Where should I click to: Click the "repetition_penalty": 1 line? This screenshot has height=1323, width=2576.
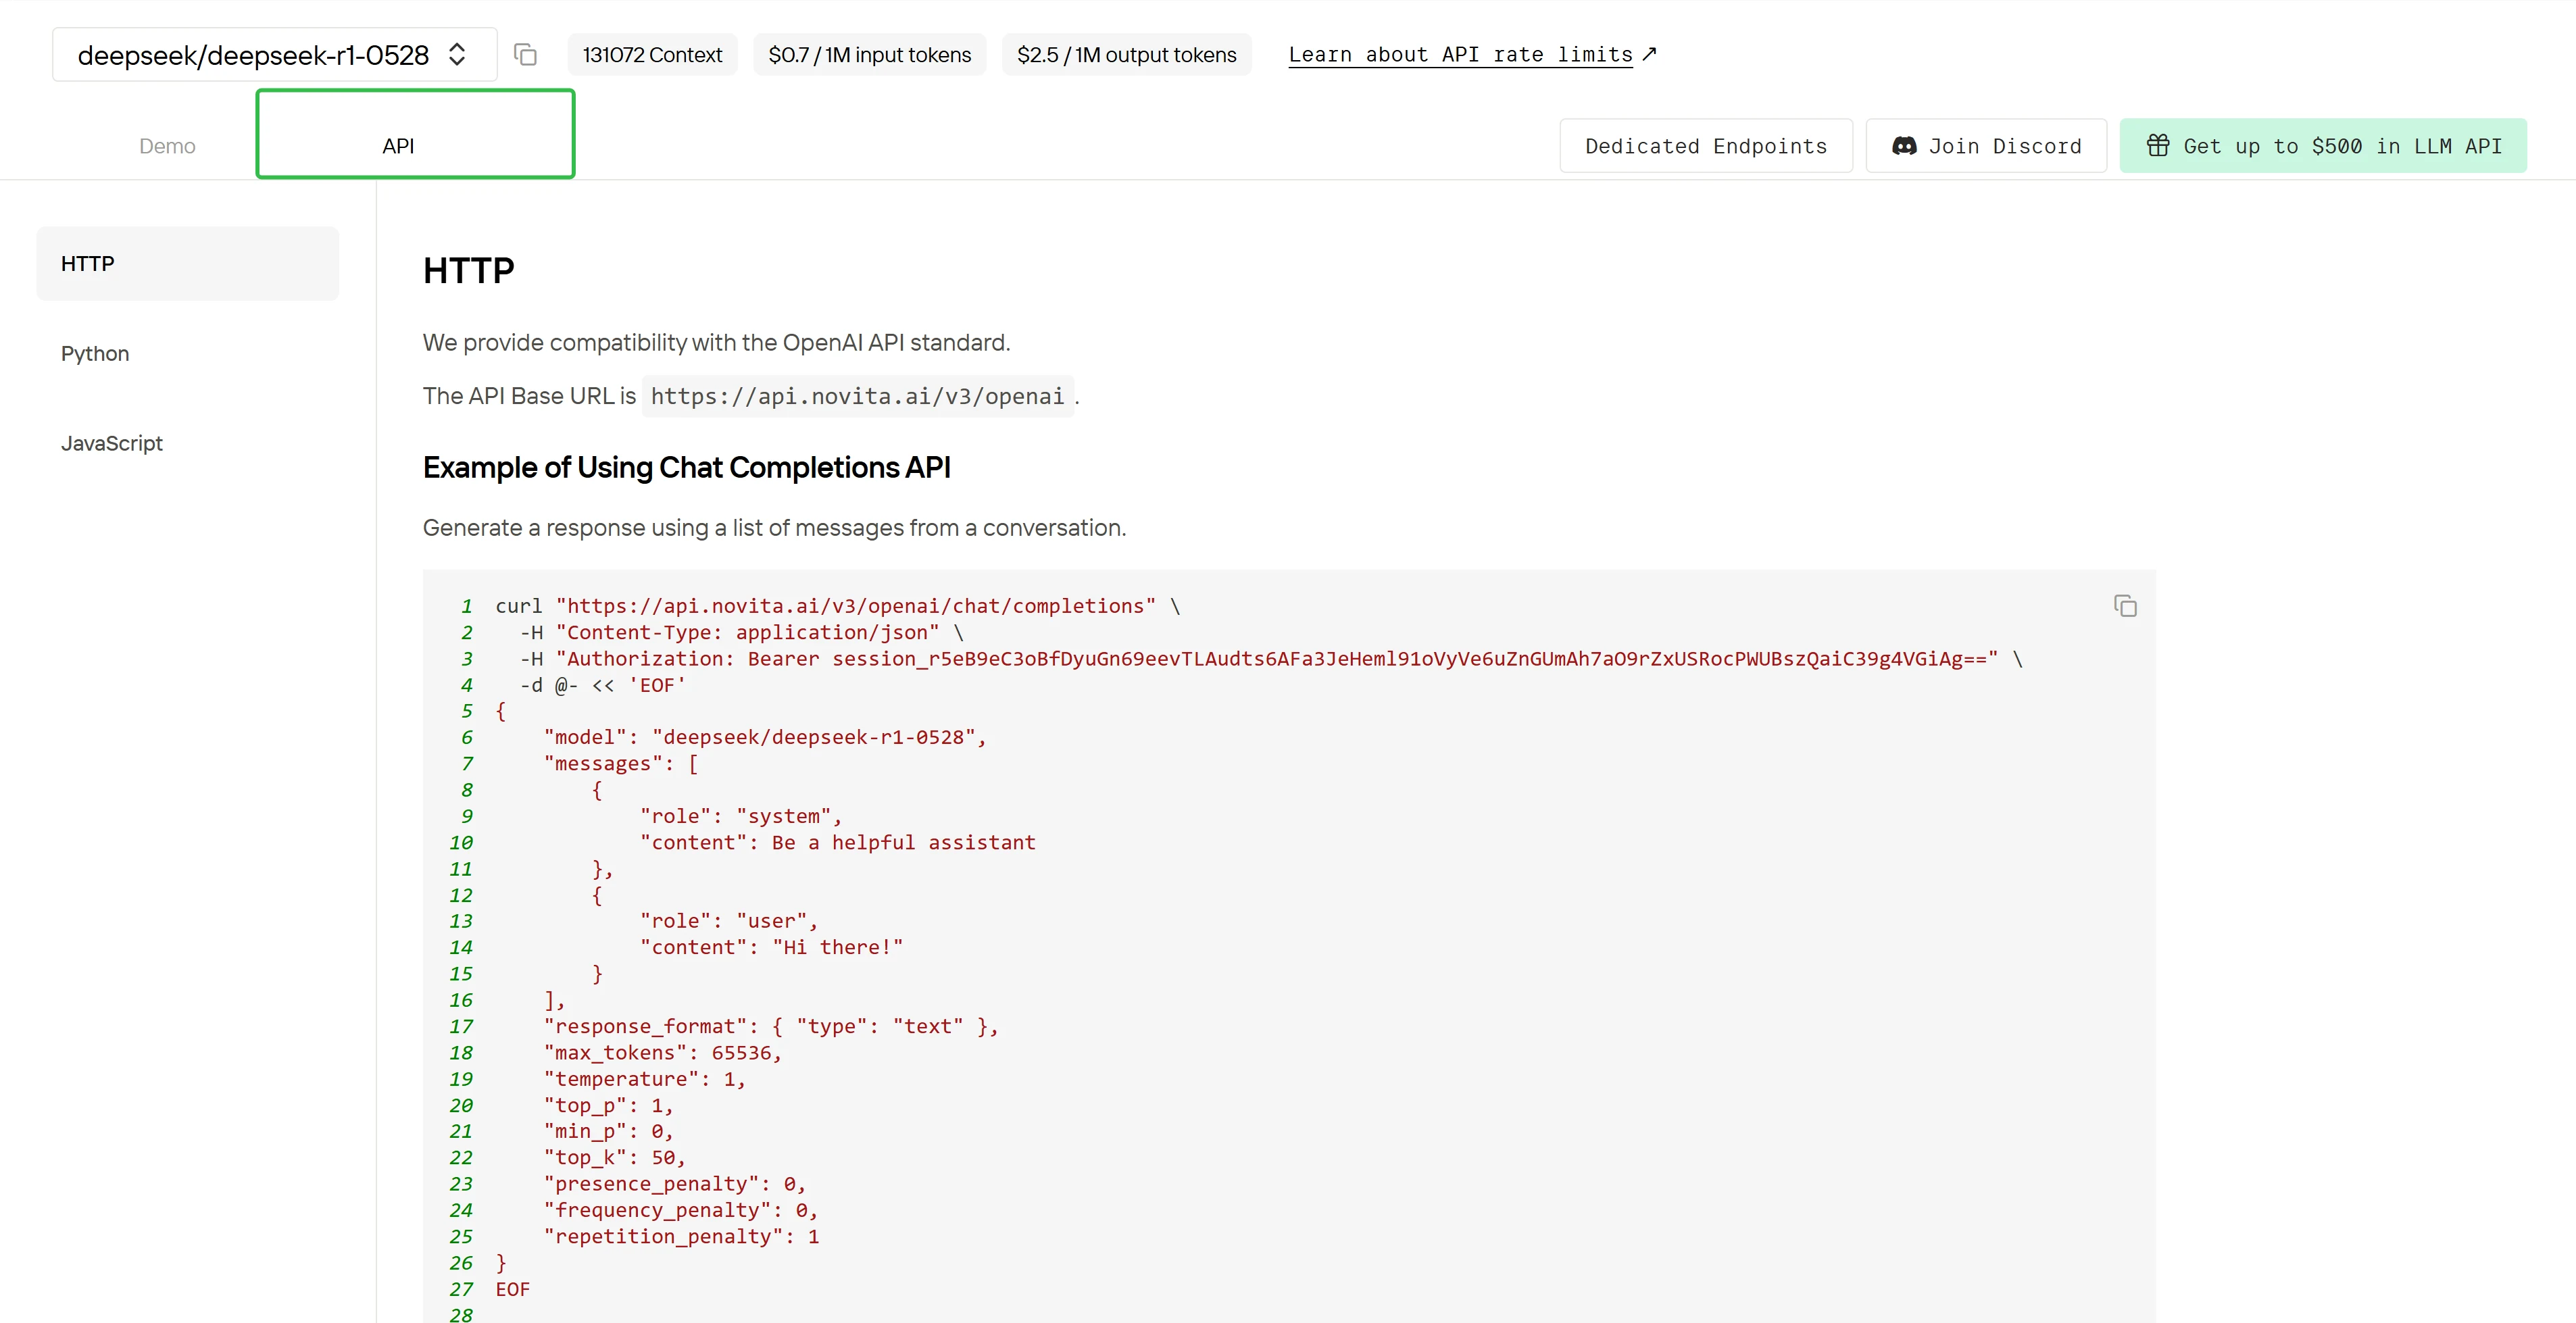click(x=681, y=1236)
